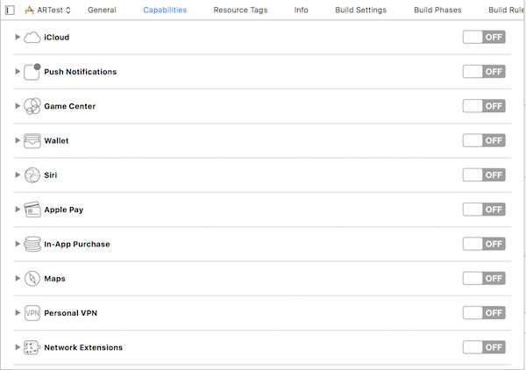The image size is (526, 370).
Task: Click the Personal VPN icon
Action: click(x=32, y=313)
